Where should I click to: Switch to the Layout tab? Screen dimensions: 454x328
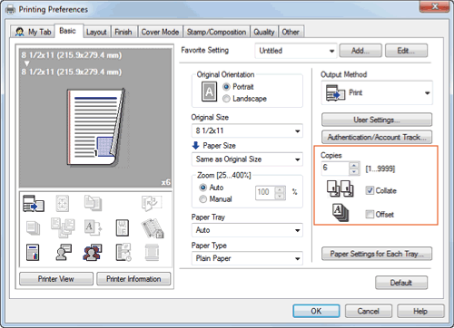pos(96,32)
